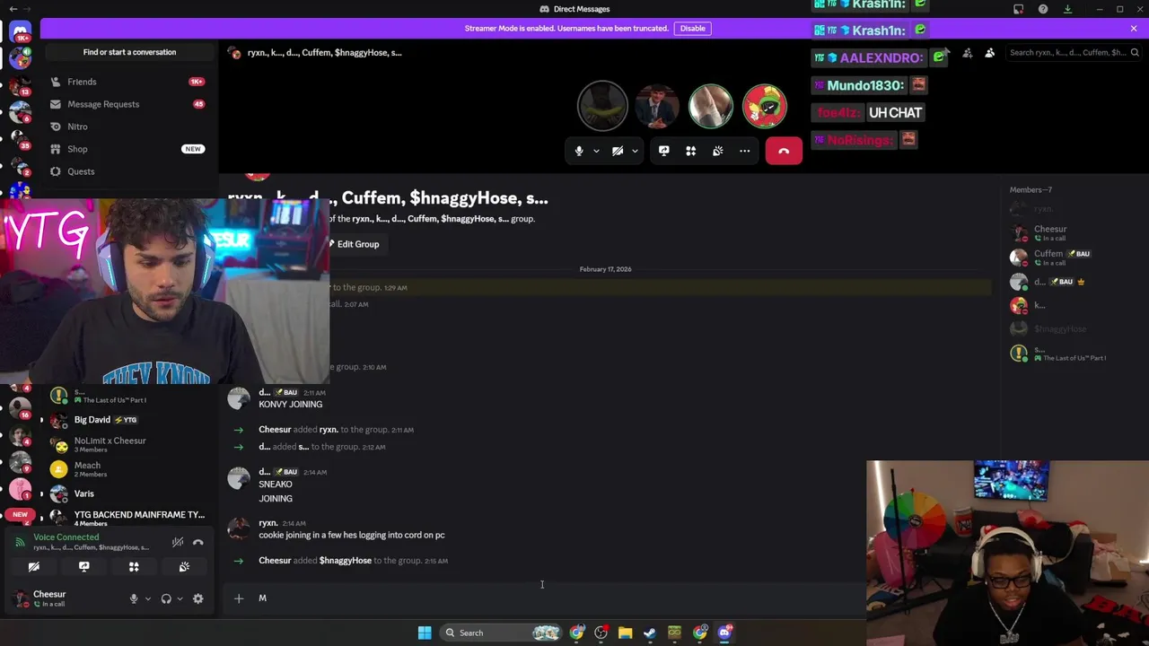Screen dimensions: 1149x646
Task: Open Steam from the taskbar
Action: pos(650,633)
